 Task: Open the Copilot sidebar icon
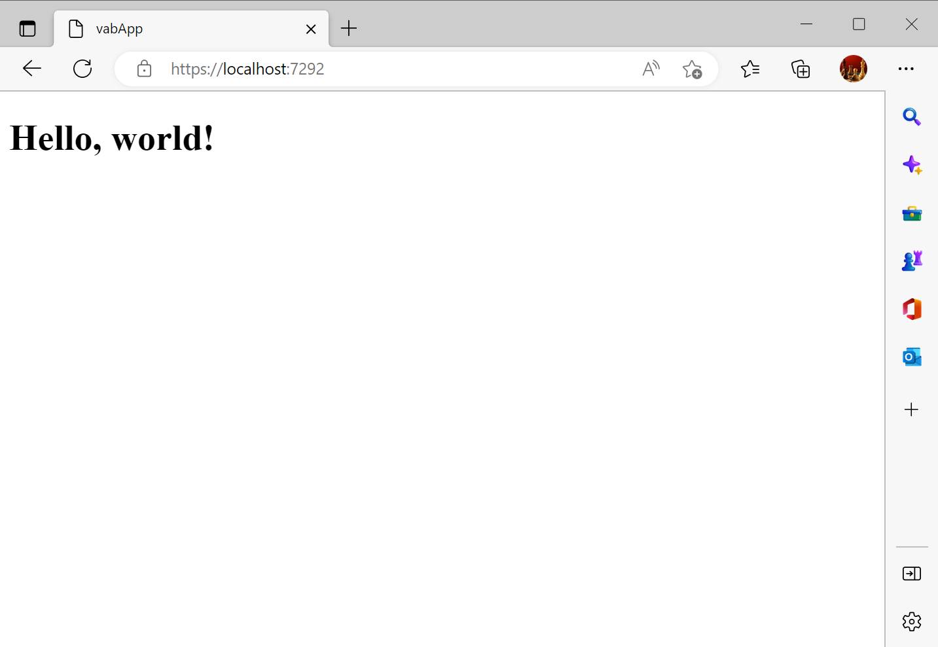click(911, 165)
